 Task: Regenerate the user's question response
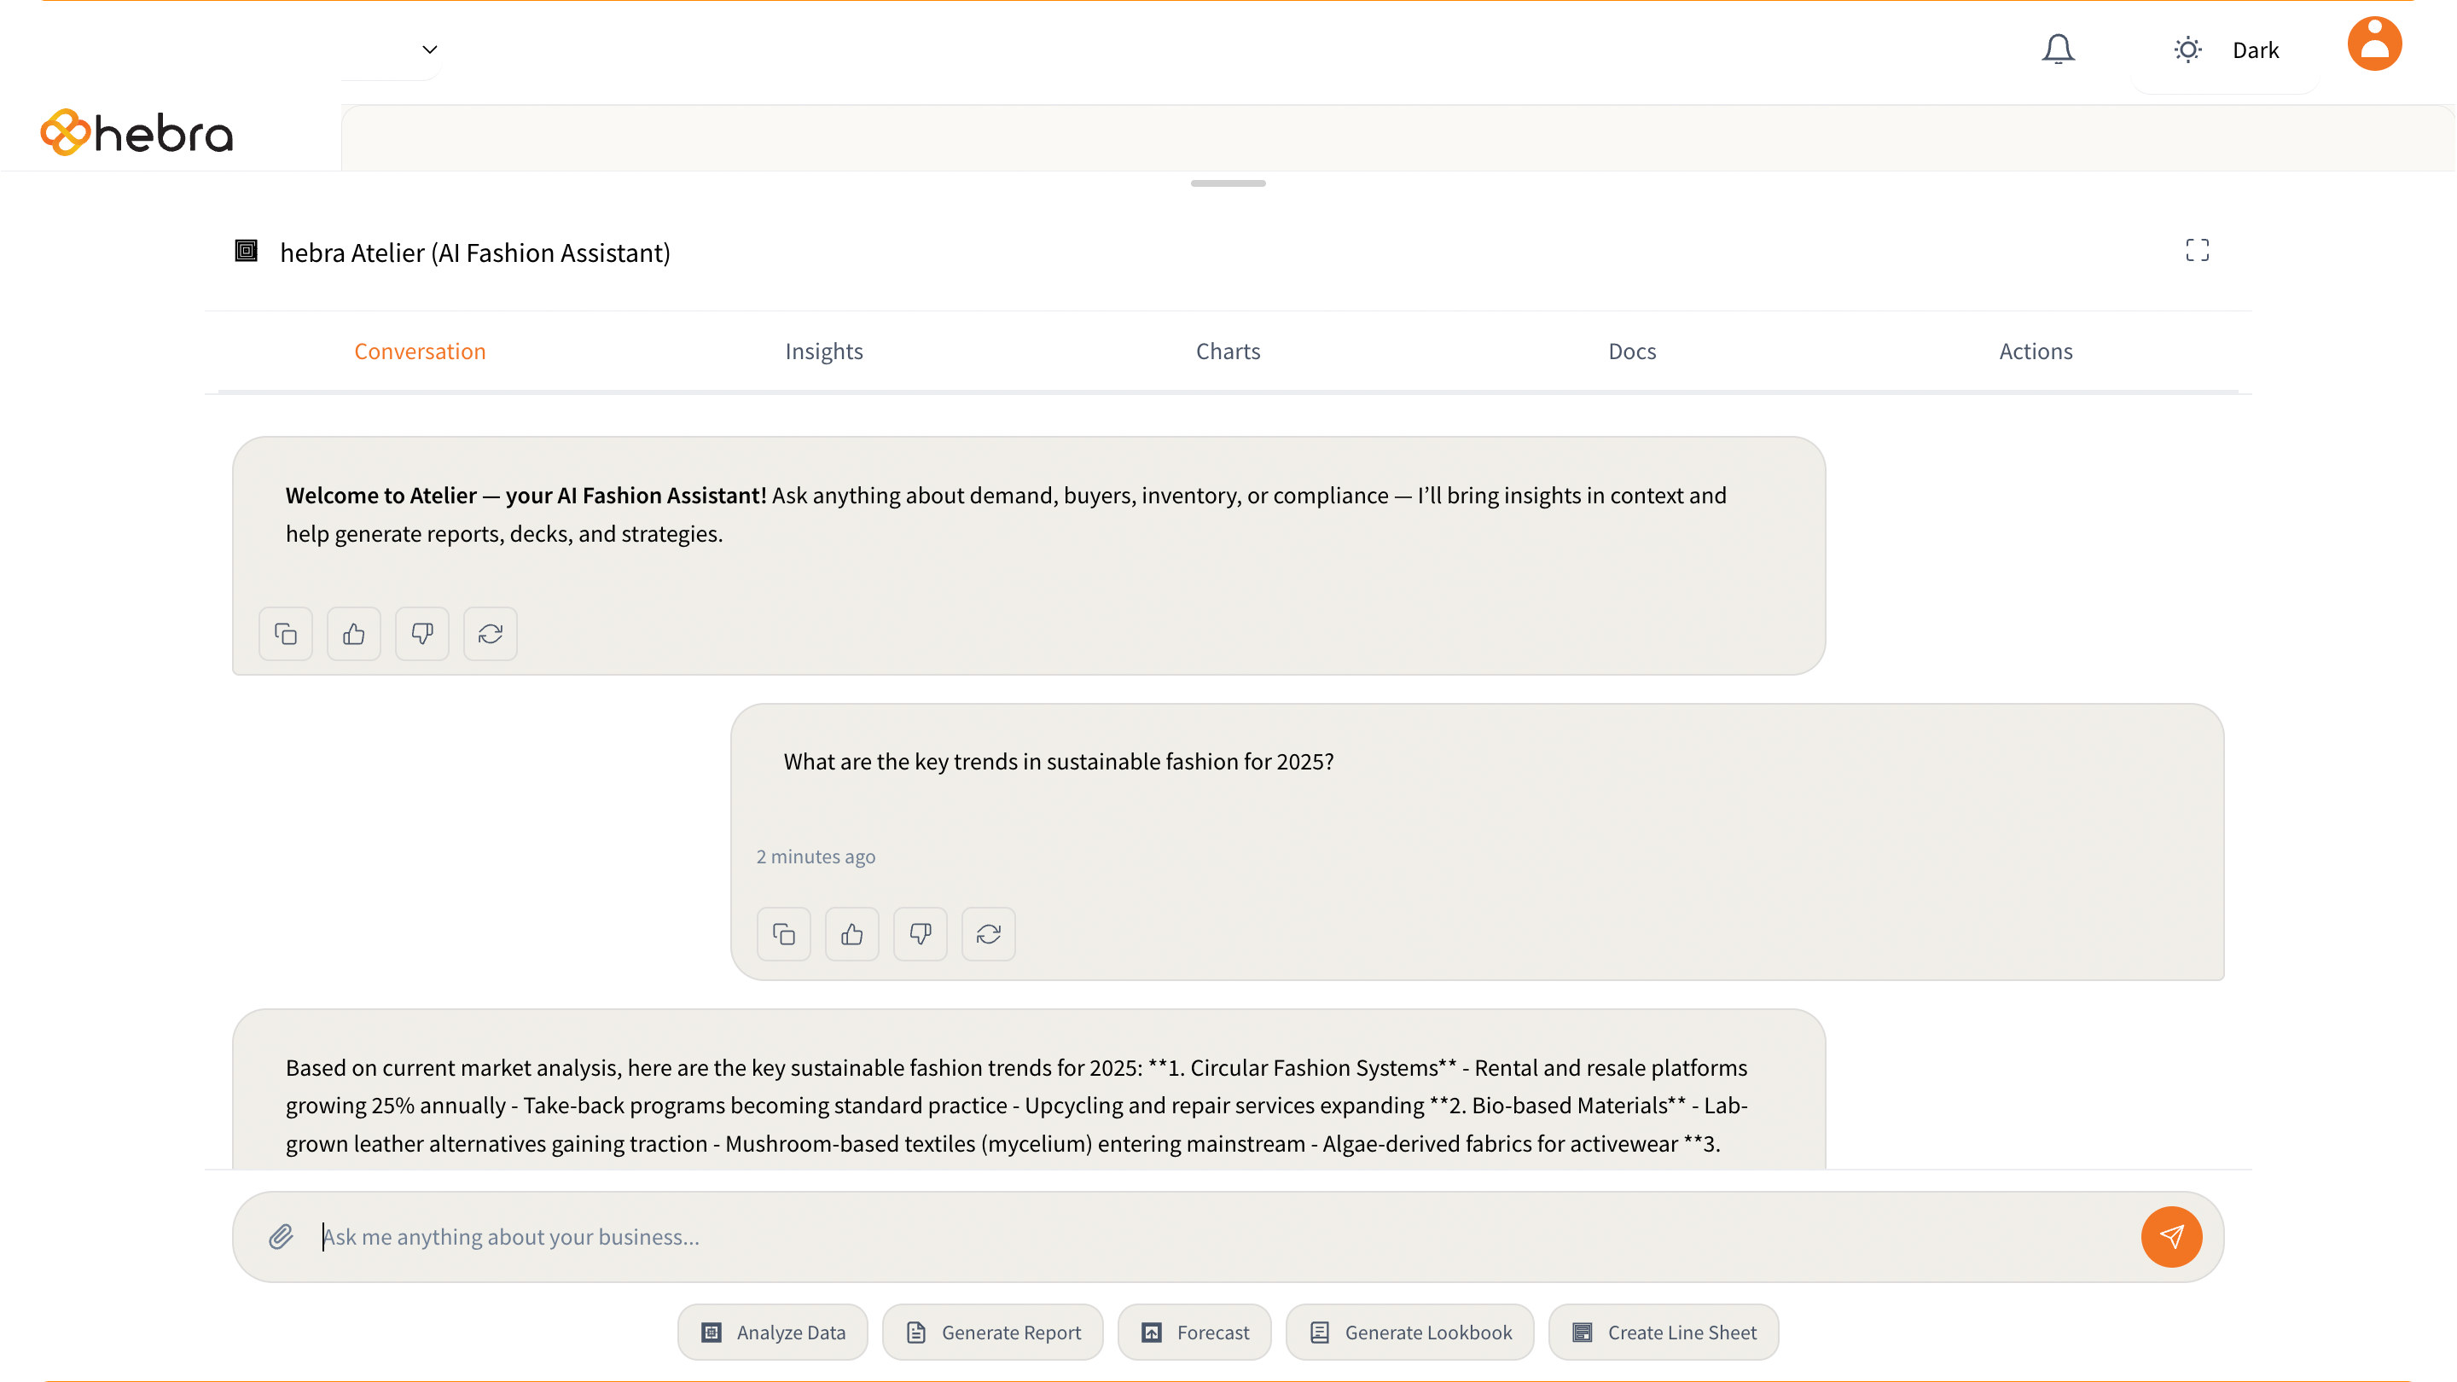[988, 934]
